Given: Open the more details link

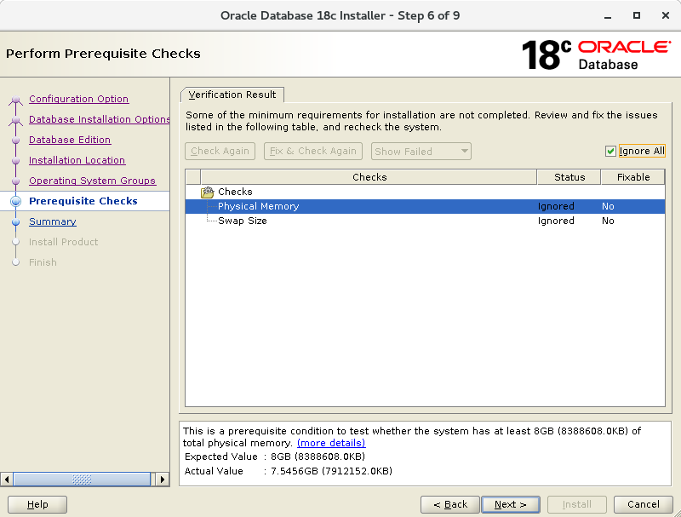Looking at the screenshot, I should tap(331, 443).
